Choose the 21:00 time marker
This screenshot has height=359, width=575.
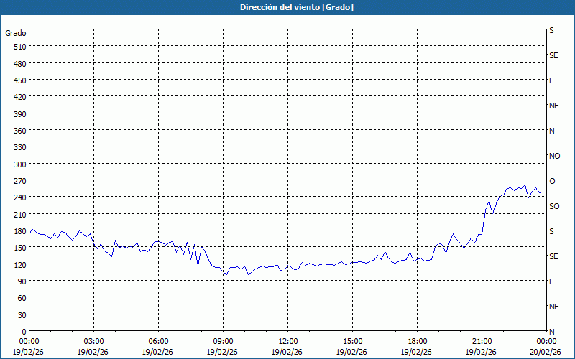tap(482, 341)
